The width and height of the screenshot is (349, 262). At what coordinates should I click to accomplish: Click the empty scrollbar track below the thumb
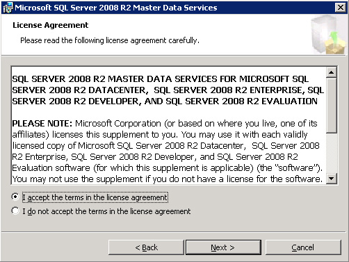point(331,154)
